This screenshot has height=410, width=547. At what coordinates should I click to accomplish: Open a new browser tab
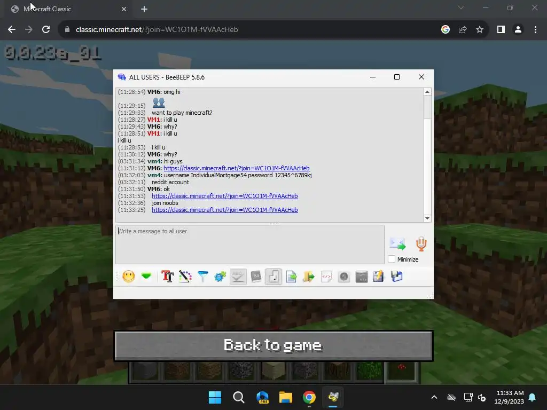tap(144, 9)
